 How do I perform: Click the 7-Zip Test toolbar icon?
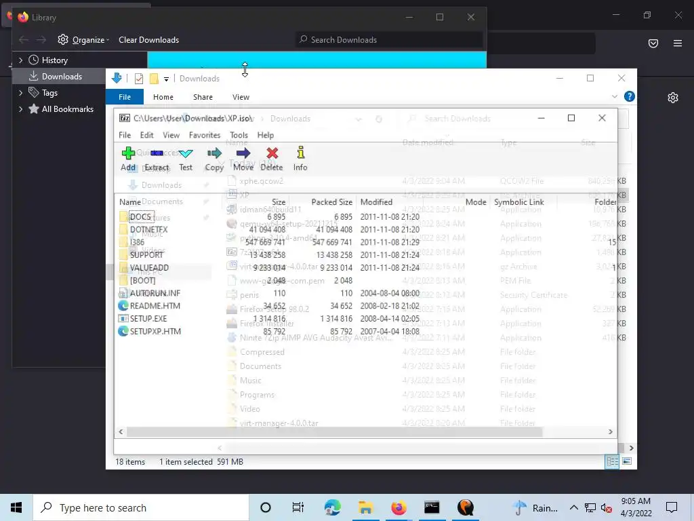click(186, 153)
